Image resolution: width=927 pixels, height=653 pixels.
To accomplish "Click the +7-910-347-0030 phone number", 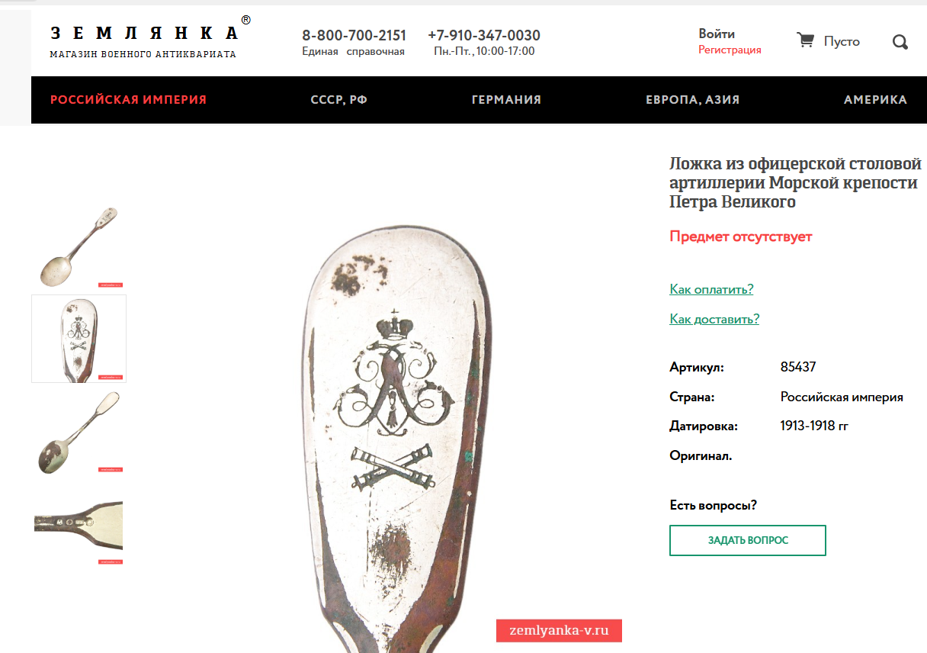I will click(484, 35).
